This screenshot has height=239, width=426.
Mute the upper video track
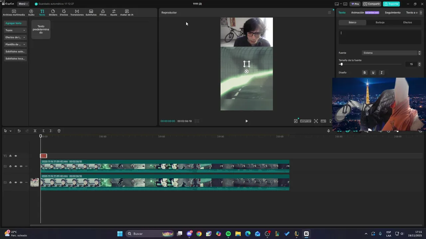21,166
